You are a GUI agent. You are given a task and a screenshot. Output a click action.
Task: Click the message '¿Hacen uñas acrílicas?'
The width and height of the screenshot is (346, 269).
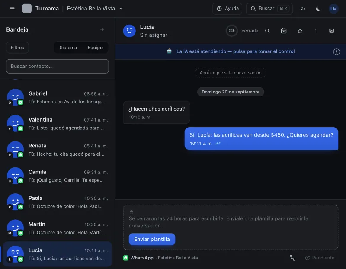157,112
